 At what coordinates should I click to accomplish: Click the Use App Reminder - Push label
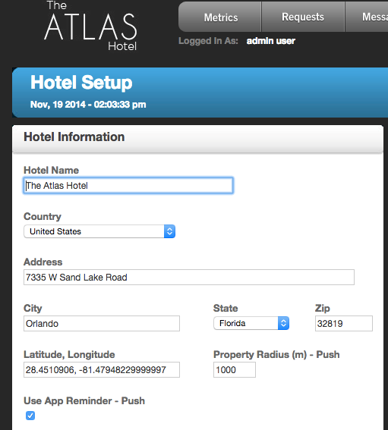click(84, 401)
